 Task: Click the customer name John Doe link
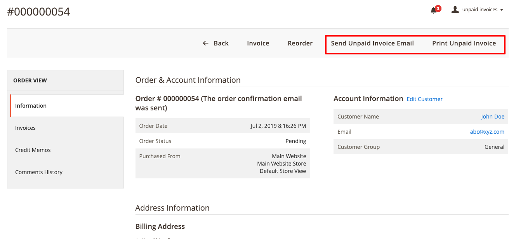click(x=493, y=116)
